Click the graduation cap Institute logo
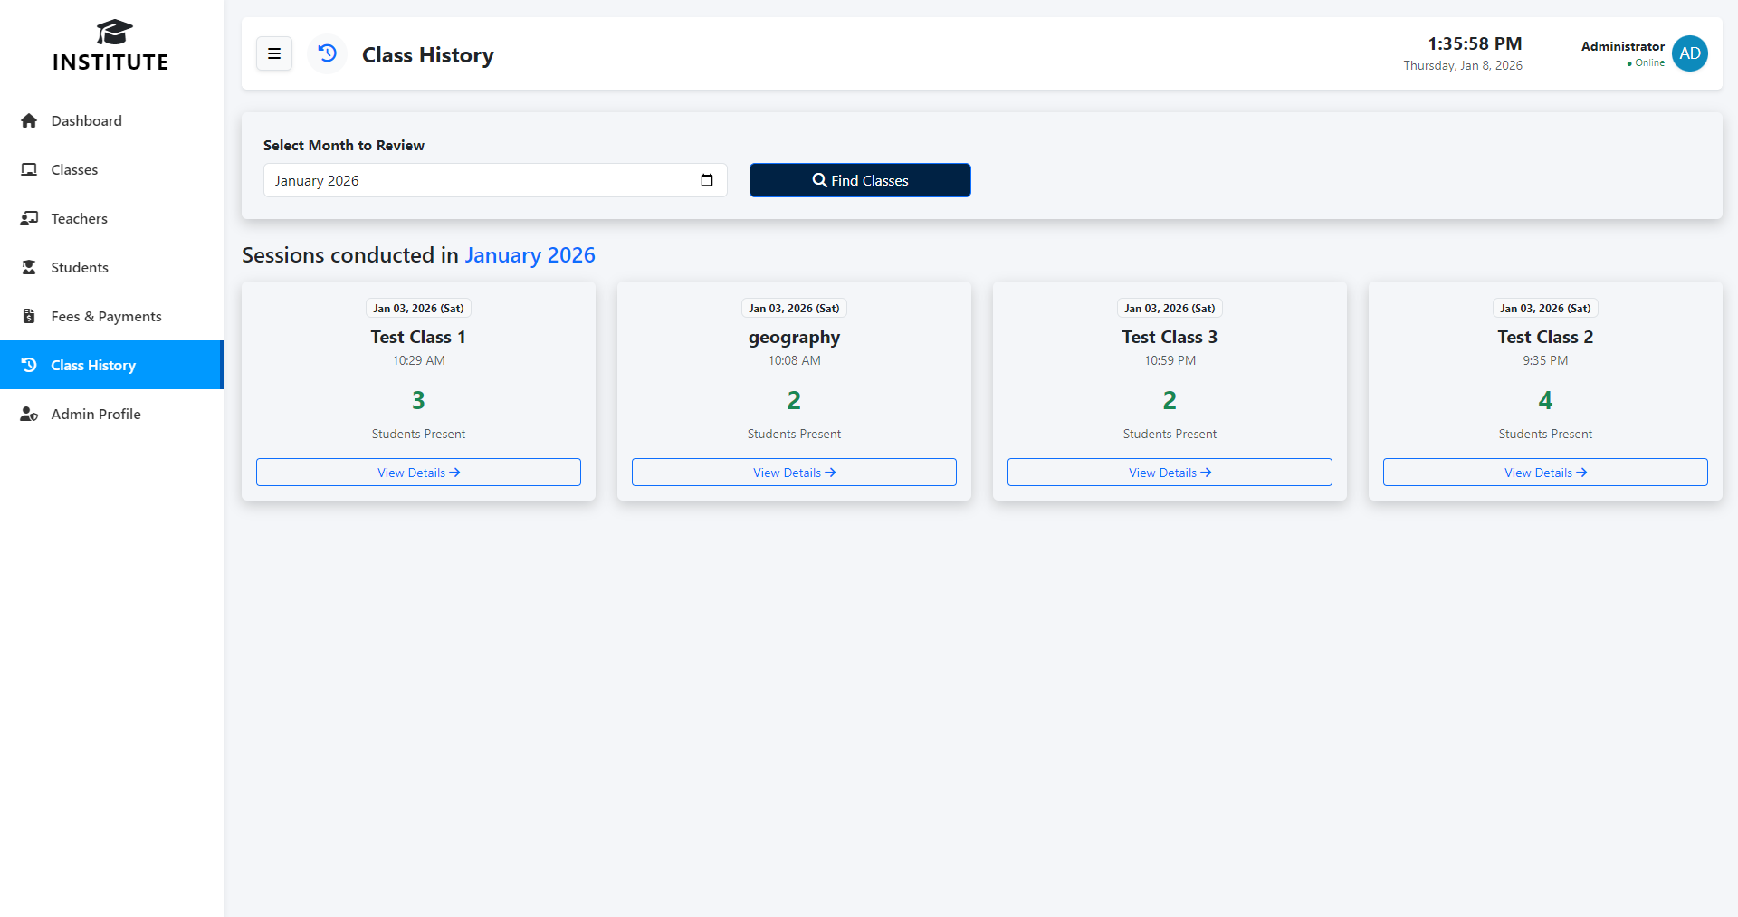 pyautogui.click(x=114, y=33)
